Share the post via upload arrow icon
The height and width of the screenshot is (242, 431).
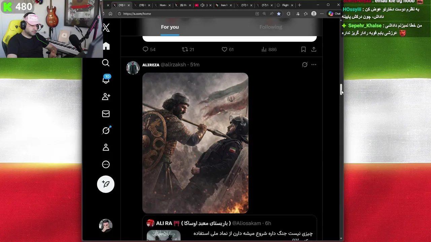314,49
